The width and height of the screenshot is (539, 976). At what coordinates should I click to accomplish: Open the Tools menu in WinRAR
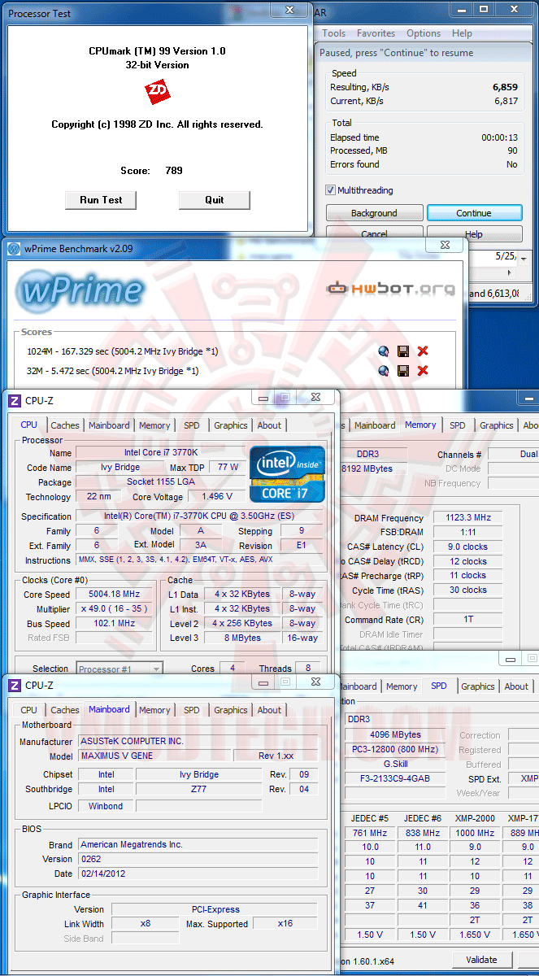pos(334,33)
